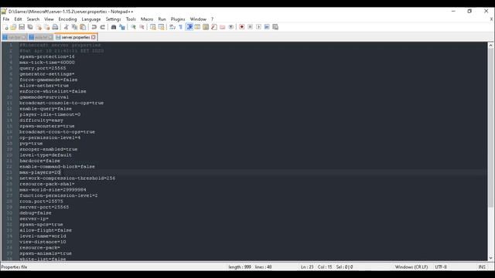The height and width of the screenshot is (278, 495).
Task: Start macro recording with red button
Action: point(242,27)
